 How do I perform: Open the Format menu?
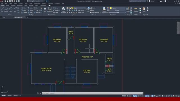(21, 3)
